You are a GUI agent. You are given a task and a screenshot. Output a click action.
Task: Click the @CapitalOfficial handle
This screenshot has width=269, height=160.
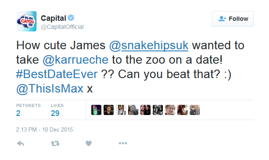pos(62,27)
